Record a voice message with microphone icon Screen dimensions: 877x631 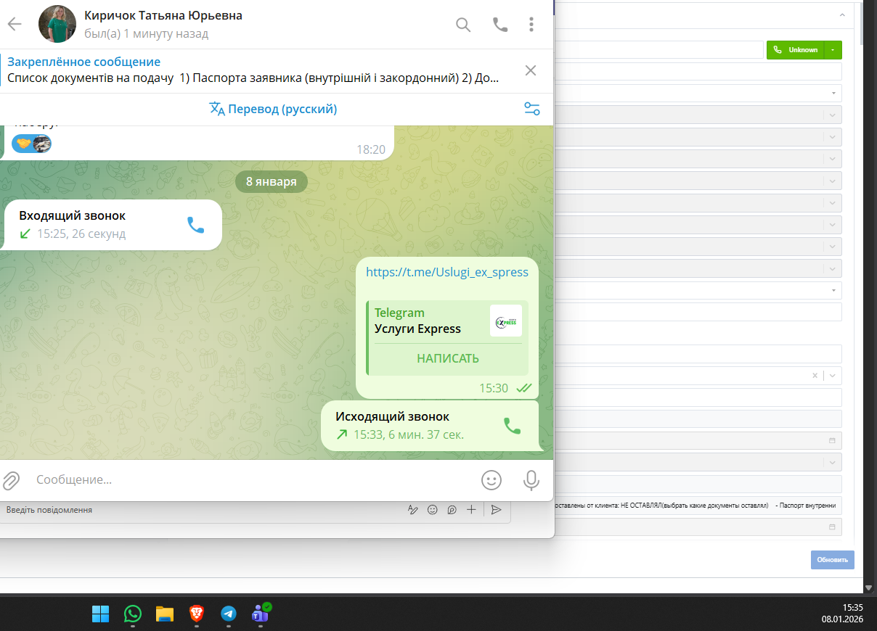pyautogui.click(x=531, y=480)
